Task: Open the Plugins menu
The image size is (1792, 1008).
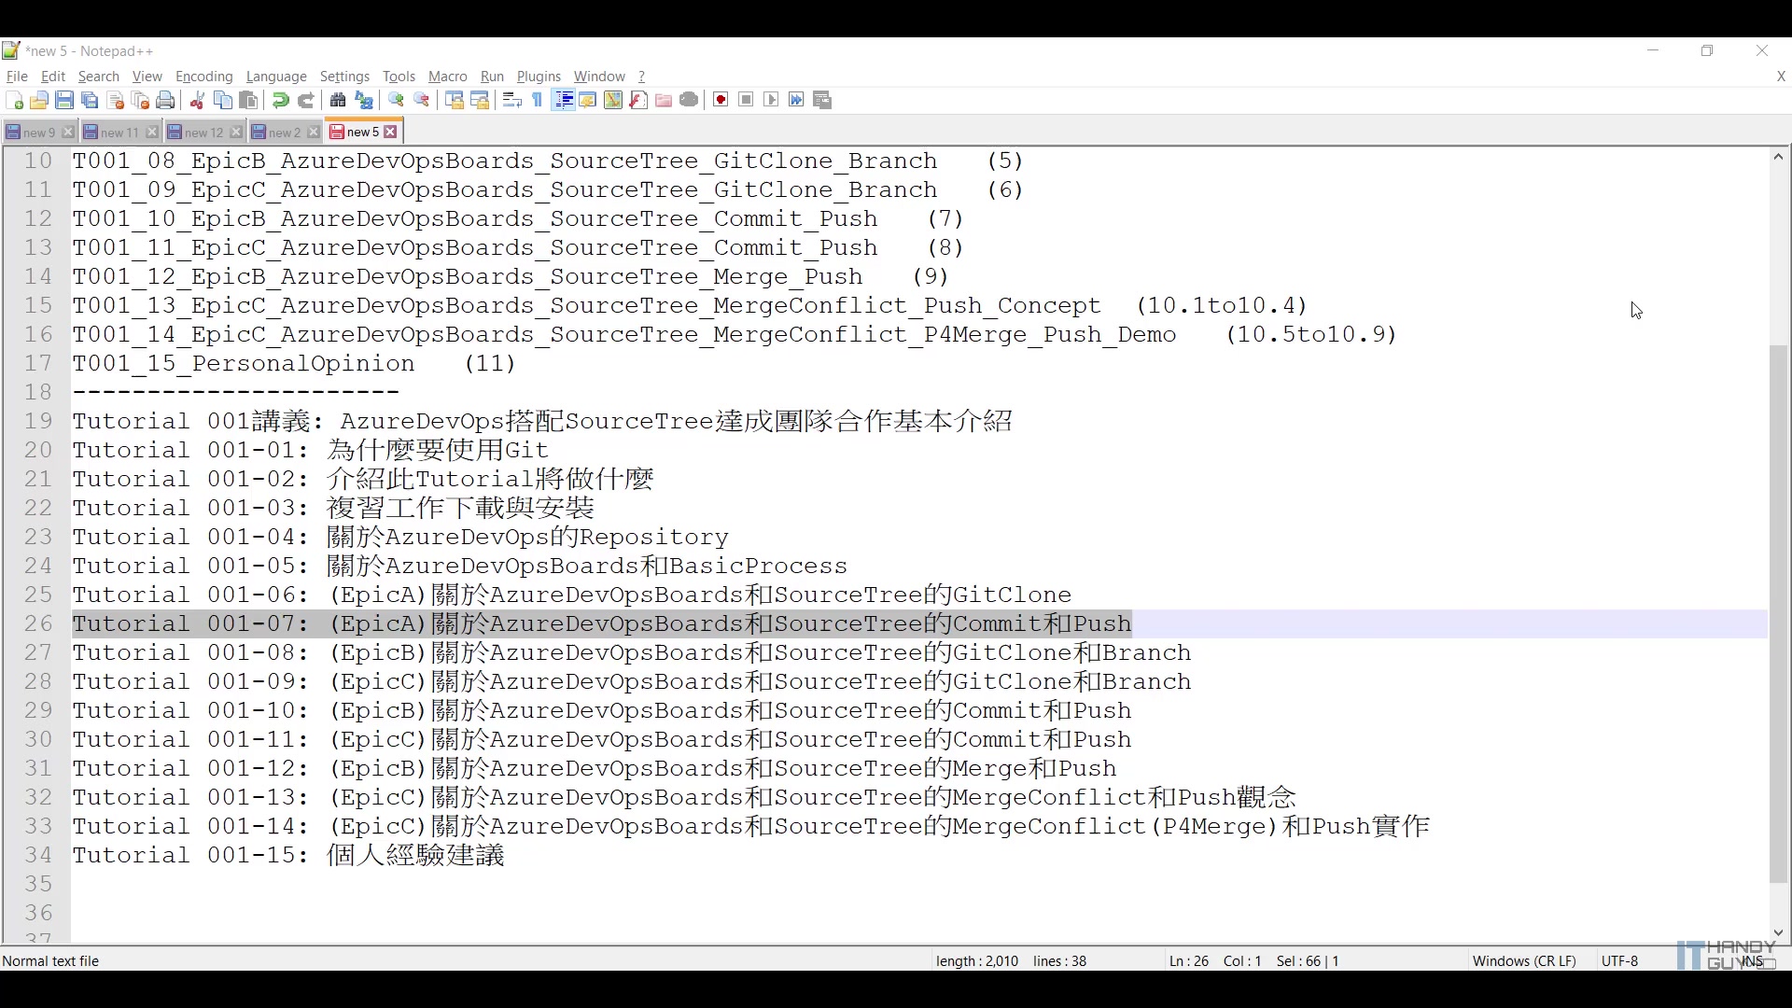Action: pyautogui.click(x=538, y=77)
